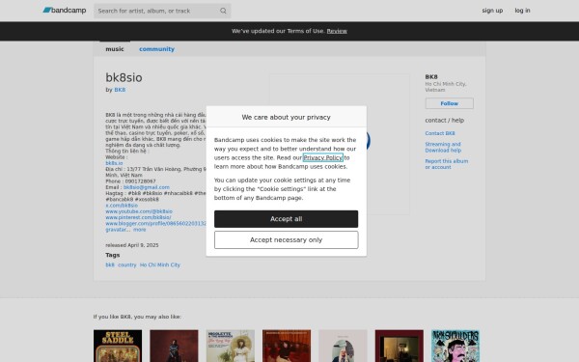The width and height of the screenshot is (579, 362).
Task: Open the Privacy Policy link
Action: coord(322,157)
